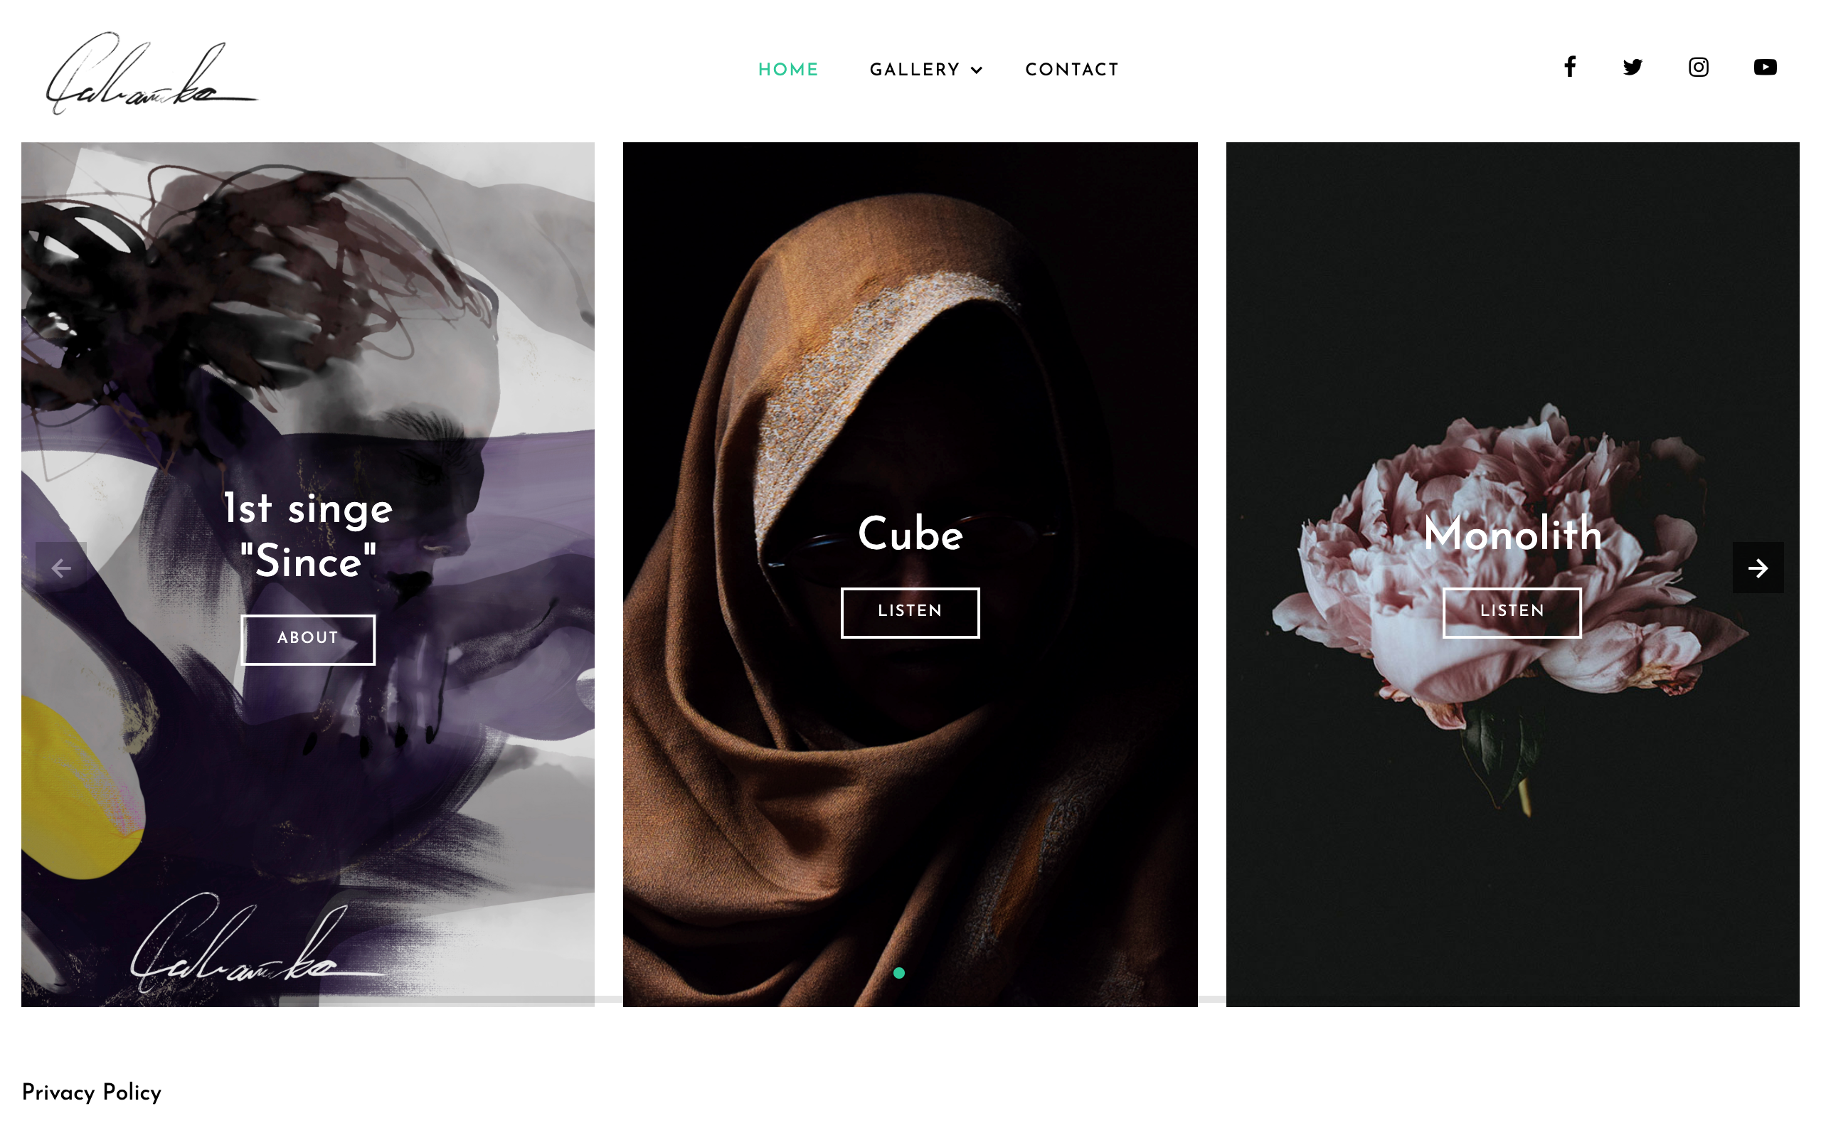The width and height of the screenshot is (1821, 1138).
Task: Open the Facebook social icon
Action: click(x=1570, y=67)
